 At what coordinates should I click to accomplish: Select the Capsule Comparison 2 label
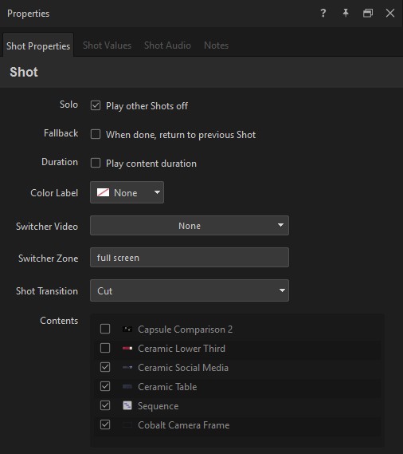185,330
